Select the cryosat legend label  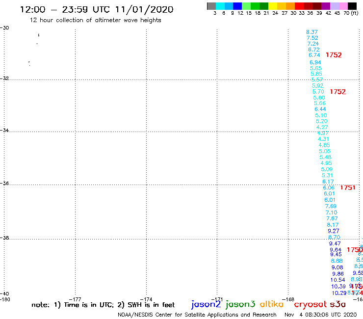click(310, 305)
